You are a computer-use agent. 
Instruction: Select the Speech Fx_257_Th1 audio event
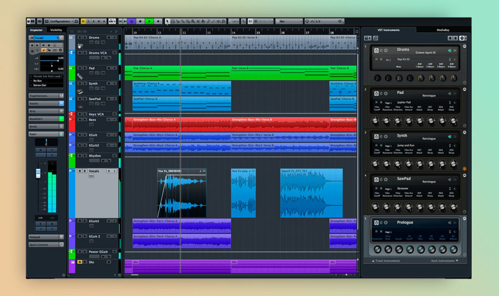pyautogui.click(x=311, y=193)
